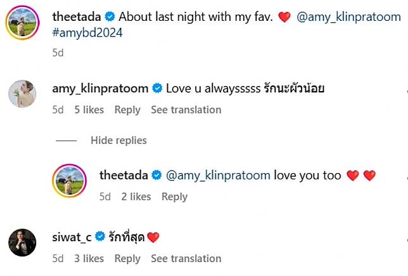
Task: See translation of amy_klinpratoom's comment
Action: click(186, 110)
